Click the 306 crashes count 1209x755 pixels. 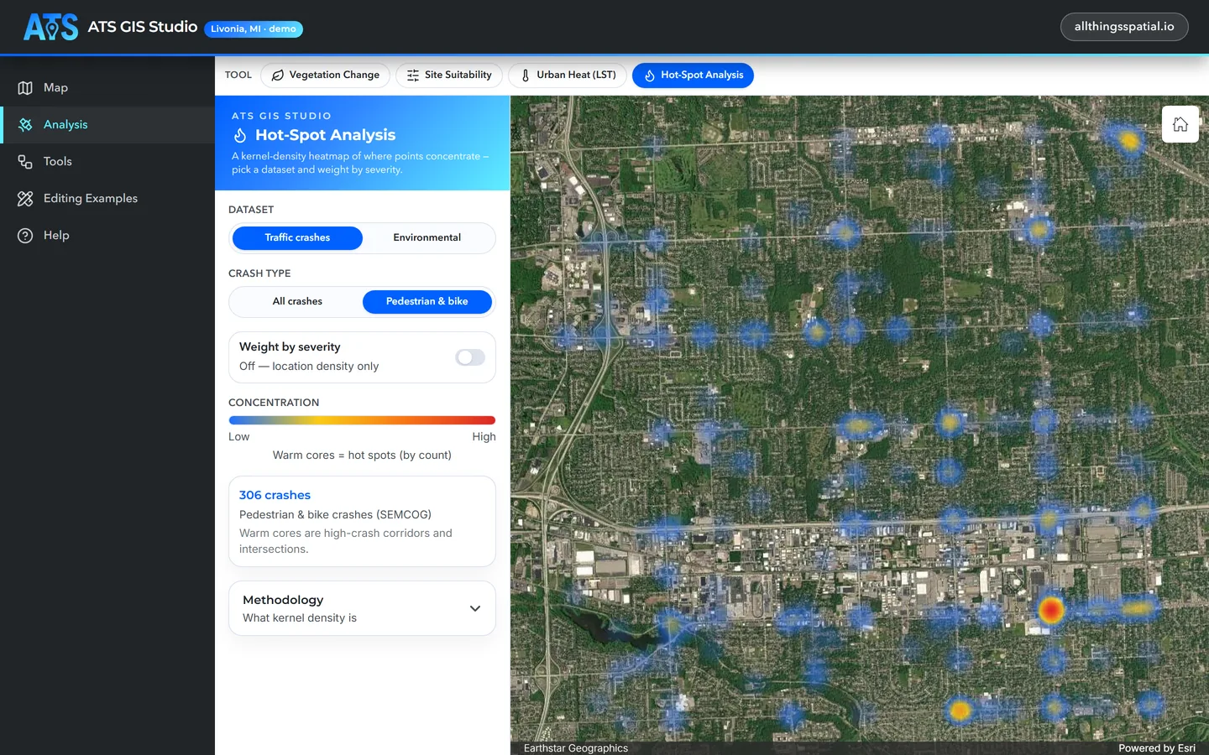click(x=275, y=496)
